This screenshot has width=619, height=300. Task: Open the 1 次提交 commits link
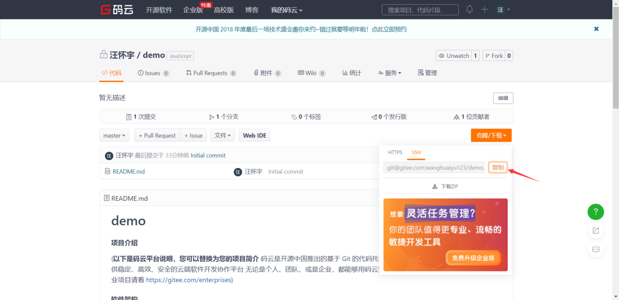point(141,117)
